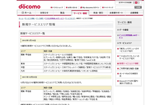Open sidebar サービスエリア item
Image resolution: width=161 pixels, height=105 pixels.
click(125, 43)
